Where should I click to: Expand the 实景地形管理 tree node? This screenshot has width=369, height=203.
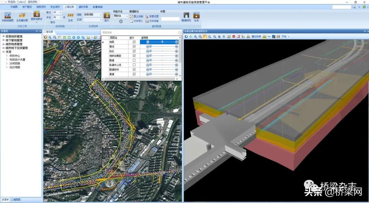click(3, 36)
